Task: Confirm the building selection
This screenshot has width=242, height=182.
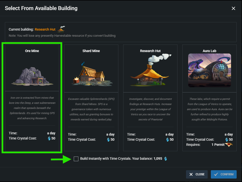Action: pyautogui.click(x=224, y=174)
